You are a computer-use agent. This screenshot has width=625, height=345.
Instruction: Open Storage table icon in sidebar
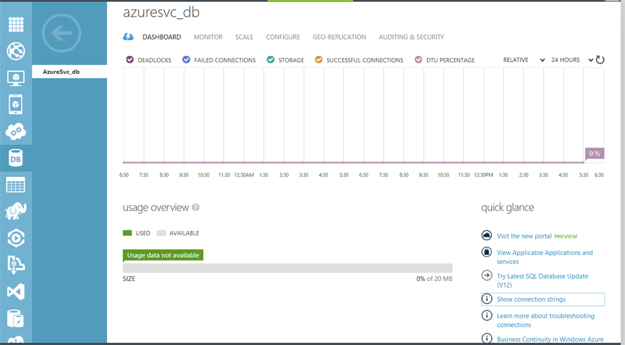16,185
